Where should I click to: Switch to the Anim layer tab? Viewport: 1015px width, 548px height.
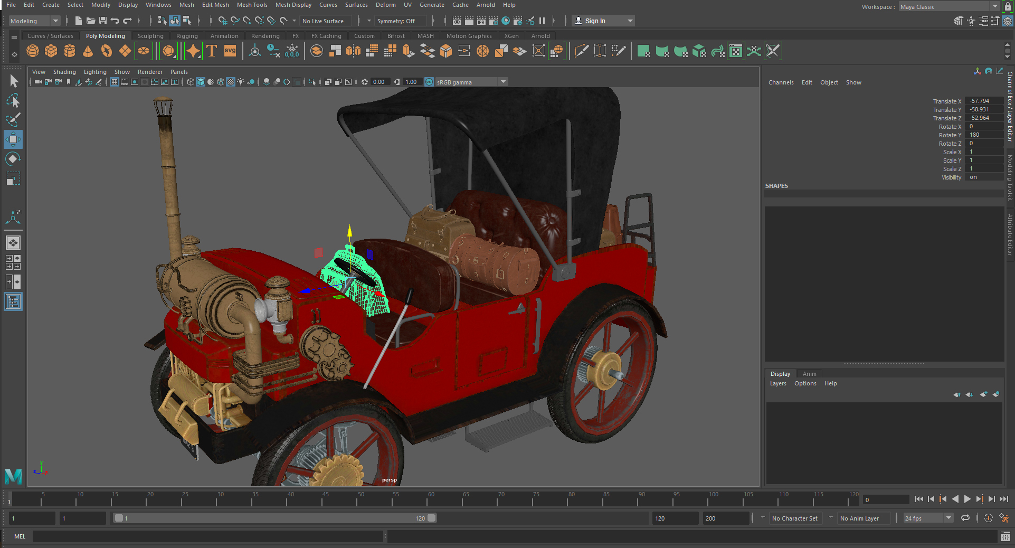(809, 374)
